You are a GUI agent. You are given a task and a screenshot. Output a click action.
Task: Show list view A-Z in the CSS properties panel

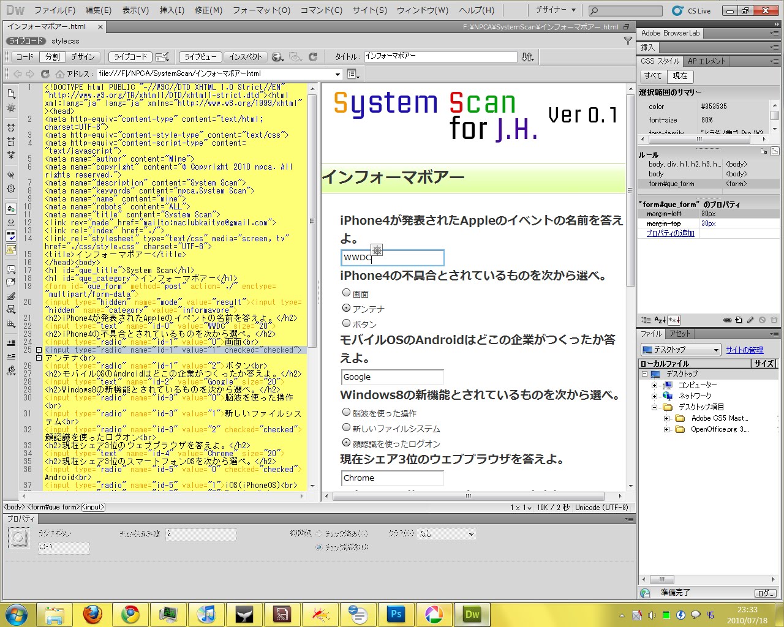coord(660,320)
